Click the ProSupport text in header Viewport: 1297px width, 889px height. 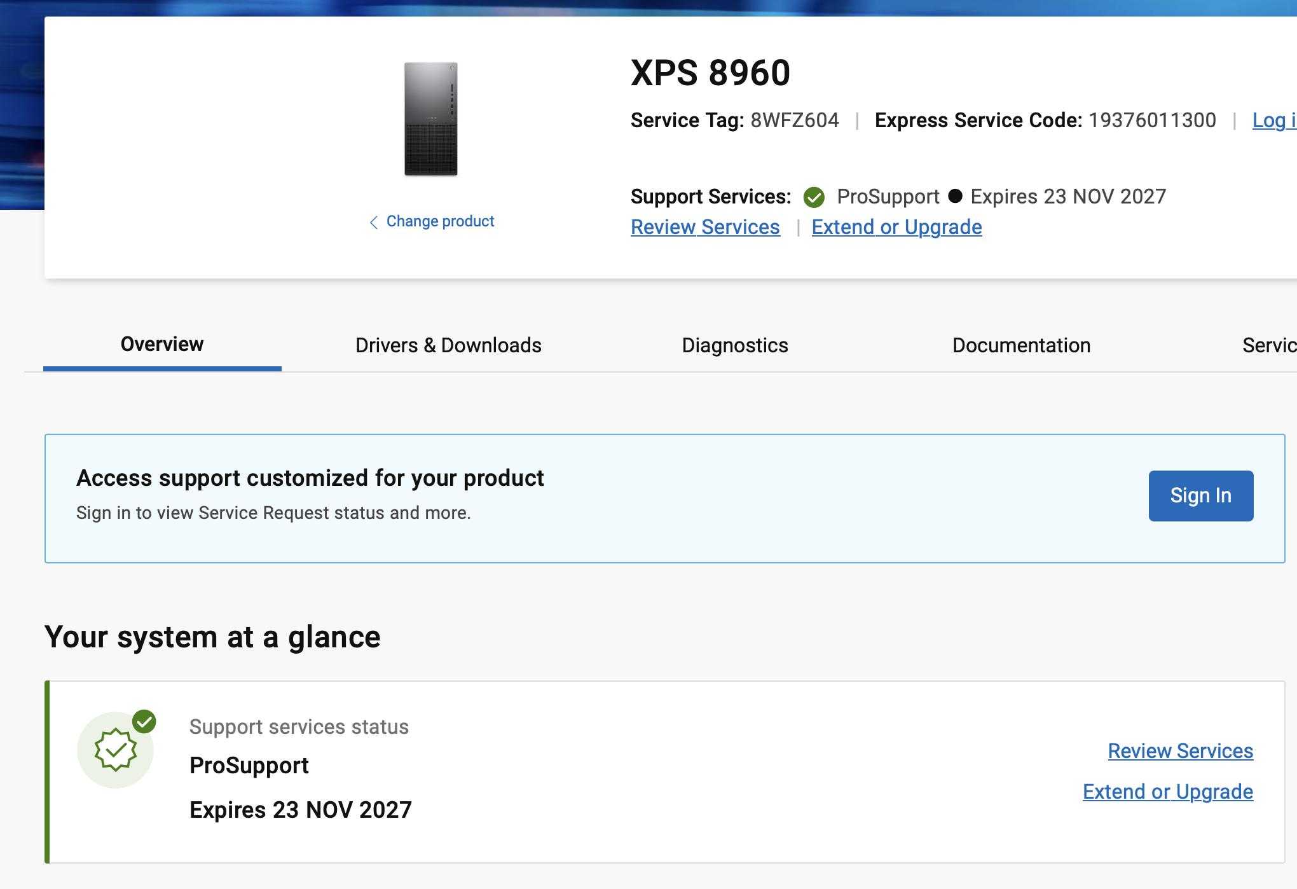coord(888,196)
